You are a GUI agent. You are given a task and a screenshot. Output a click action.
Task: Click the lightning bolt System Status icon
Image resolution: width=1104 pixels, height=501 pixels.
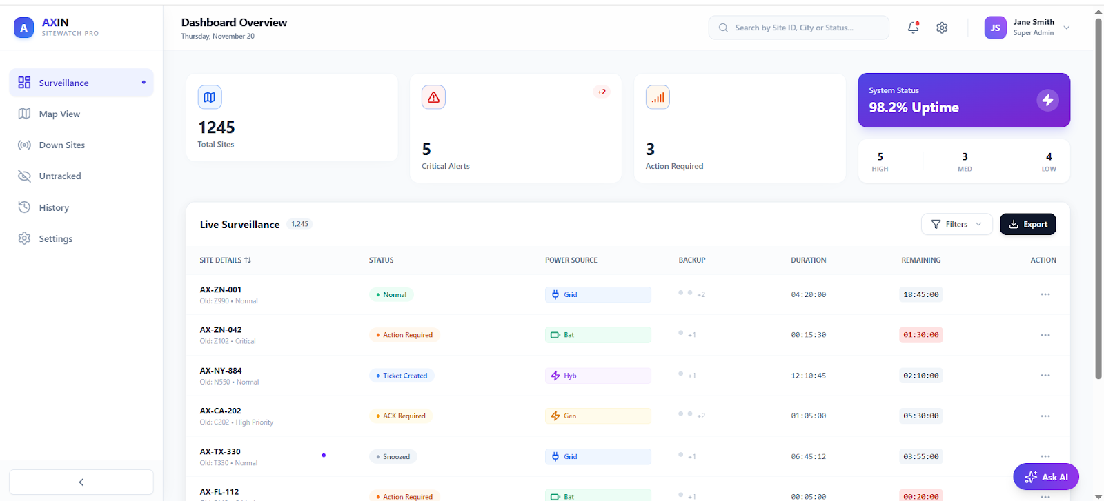pyautogui.click(x=1047, y=100)
